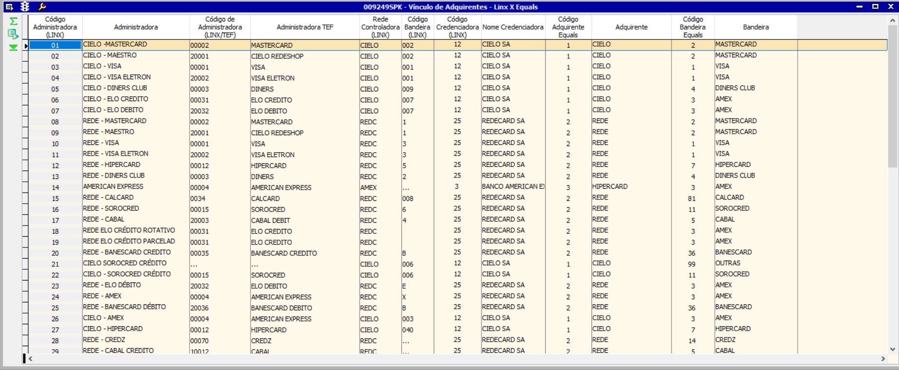899x370 pixels.
Task: Click the 'OUTRAS' bandeira cell
Action: [x=756, y=264]
